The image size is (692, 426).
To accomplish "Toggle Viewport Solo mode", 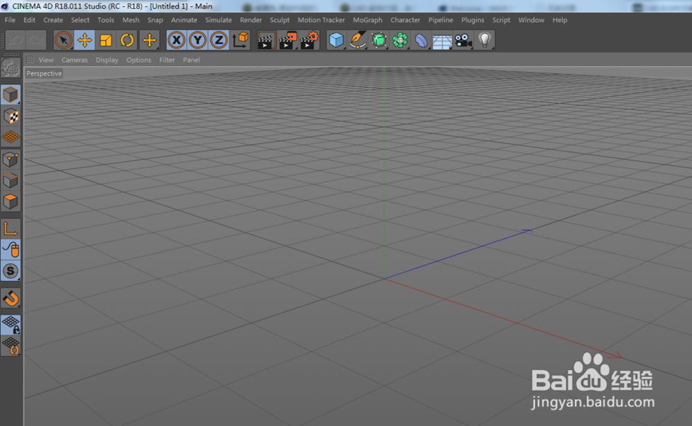I will tap(10, 271).
